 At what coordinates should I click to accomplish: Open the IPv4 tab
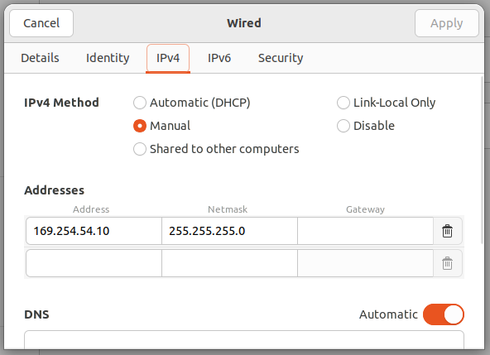[x=168, y=58]
